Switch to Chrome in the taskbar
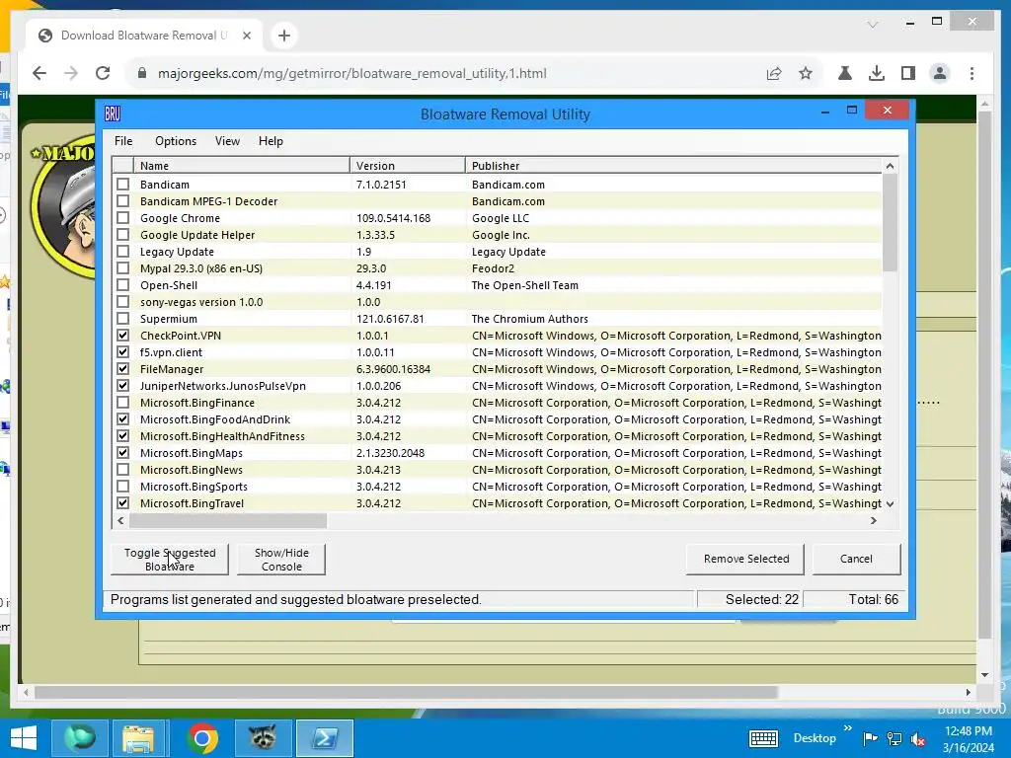1011x758 pixels. coord(201,738)
